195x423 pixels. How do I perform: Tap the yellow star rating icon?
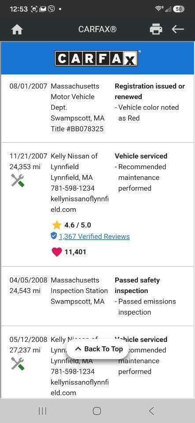click(x=56, y=225)
